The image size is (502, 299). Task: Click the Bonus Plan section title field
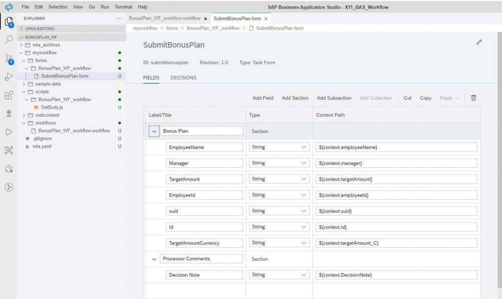201,131
